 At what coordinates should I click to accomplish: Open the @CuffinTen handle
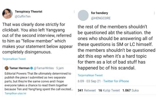[23, 16]
